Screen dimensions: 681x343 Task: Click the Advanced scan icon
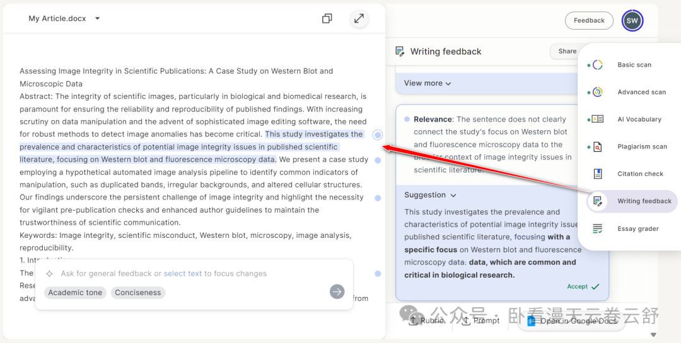tap(597, 92)
